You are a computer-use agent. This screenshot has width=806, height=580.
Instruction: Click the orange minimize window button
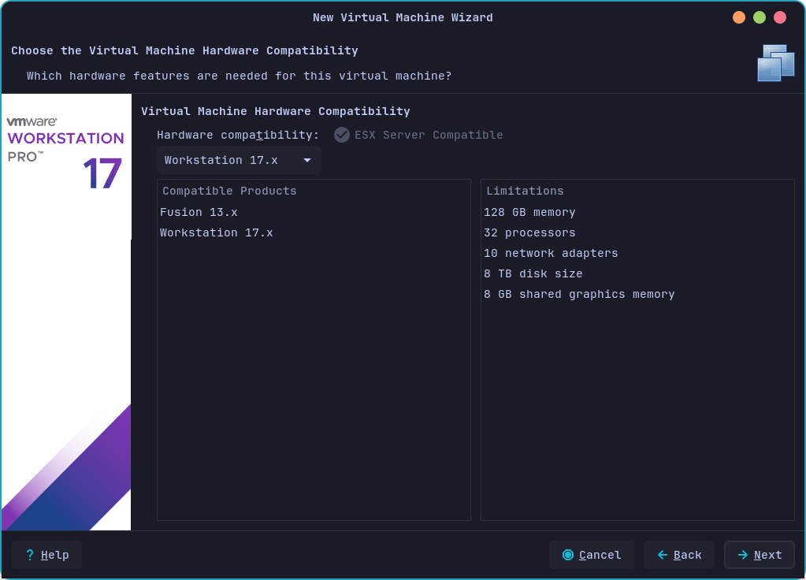(739, 17)
